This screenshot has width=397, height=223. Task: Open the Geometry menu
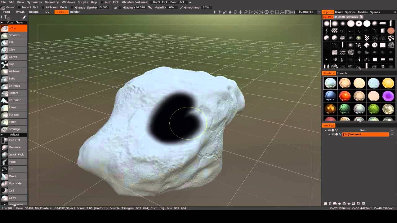point(51,2)
